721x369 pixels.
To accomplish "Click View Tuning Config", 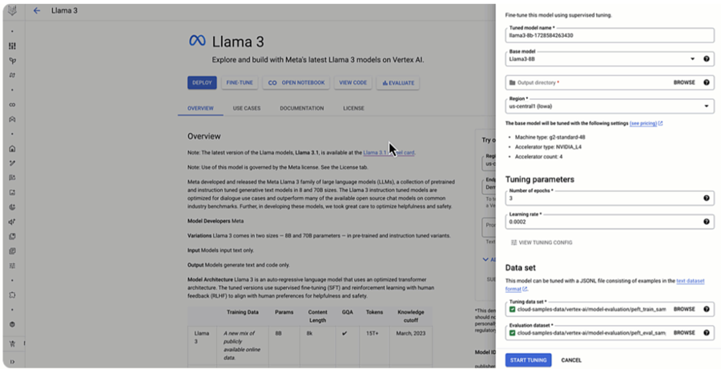I will (x=542, y=243).
